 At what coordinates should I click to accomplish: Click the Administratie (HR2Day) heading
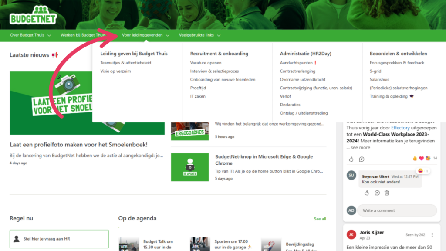(x=305, y=54)
